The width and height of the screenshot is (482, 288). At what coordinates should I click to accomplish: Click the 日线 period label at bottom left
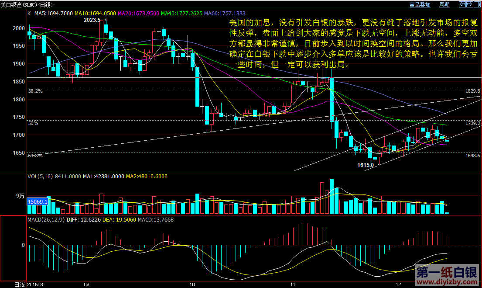point(19,285)
